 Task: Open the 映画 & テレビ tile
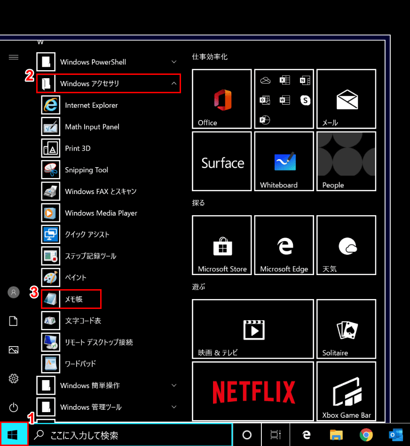(x=252, y=329)
